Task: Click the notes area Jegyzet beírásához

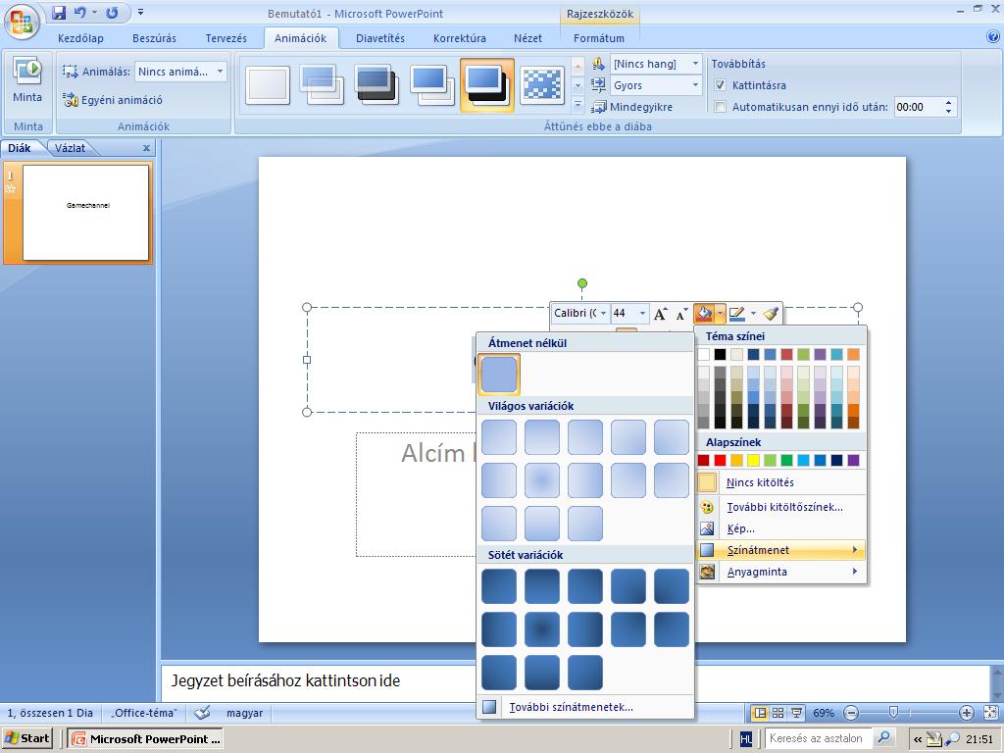Action: coord(285,680)
